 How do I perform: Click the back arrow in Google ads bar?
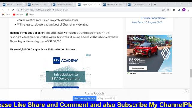(42, 91)
